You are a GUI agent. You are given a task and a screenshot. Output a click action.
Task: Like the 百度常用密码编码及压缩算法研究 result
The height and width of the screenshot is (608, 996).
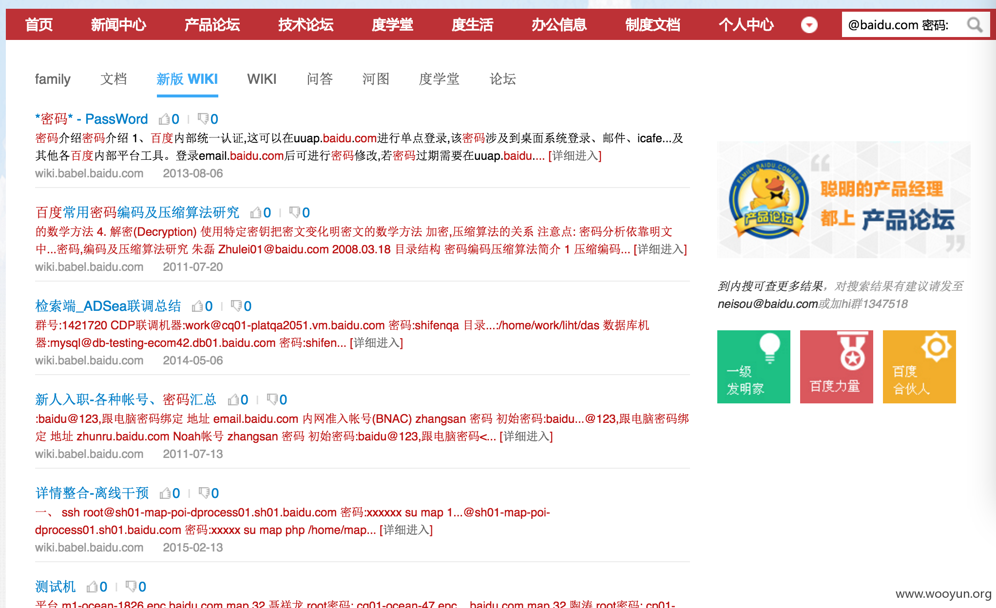tap(261, 212)
